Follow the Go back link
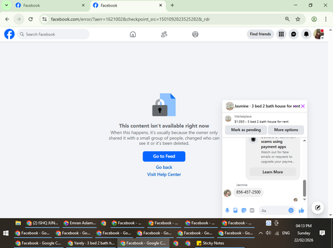The width and height of the screenshot is (333, 248). click(x=164, y=167)
